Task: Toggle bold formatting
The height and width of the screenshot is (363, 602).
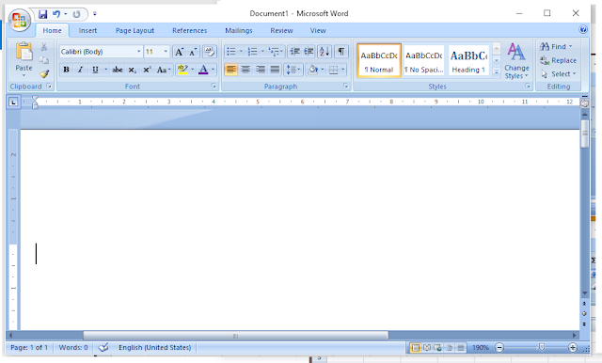Action: pos(66,70)
